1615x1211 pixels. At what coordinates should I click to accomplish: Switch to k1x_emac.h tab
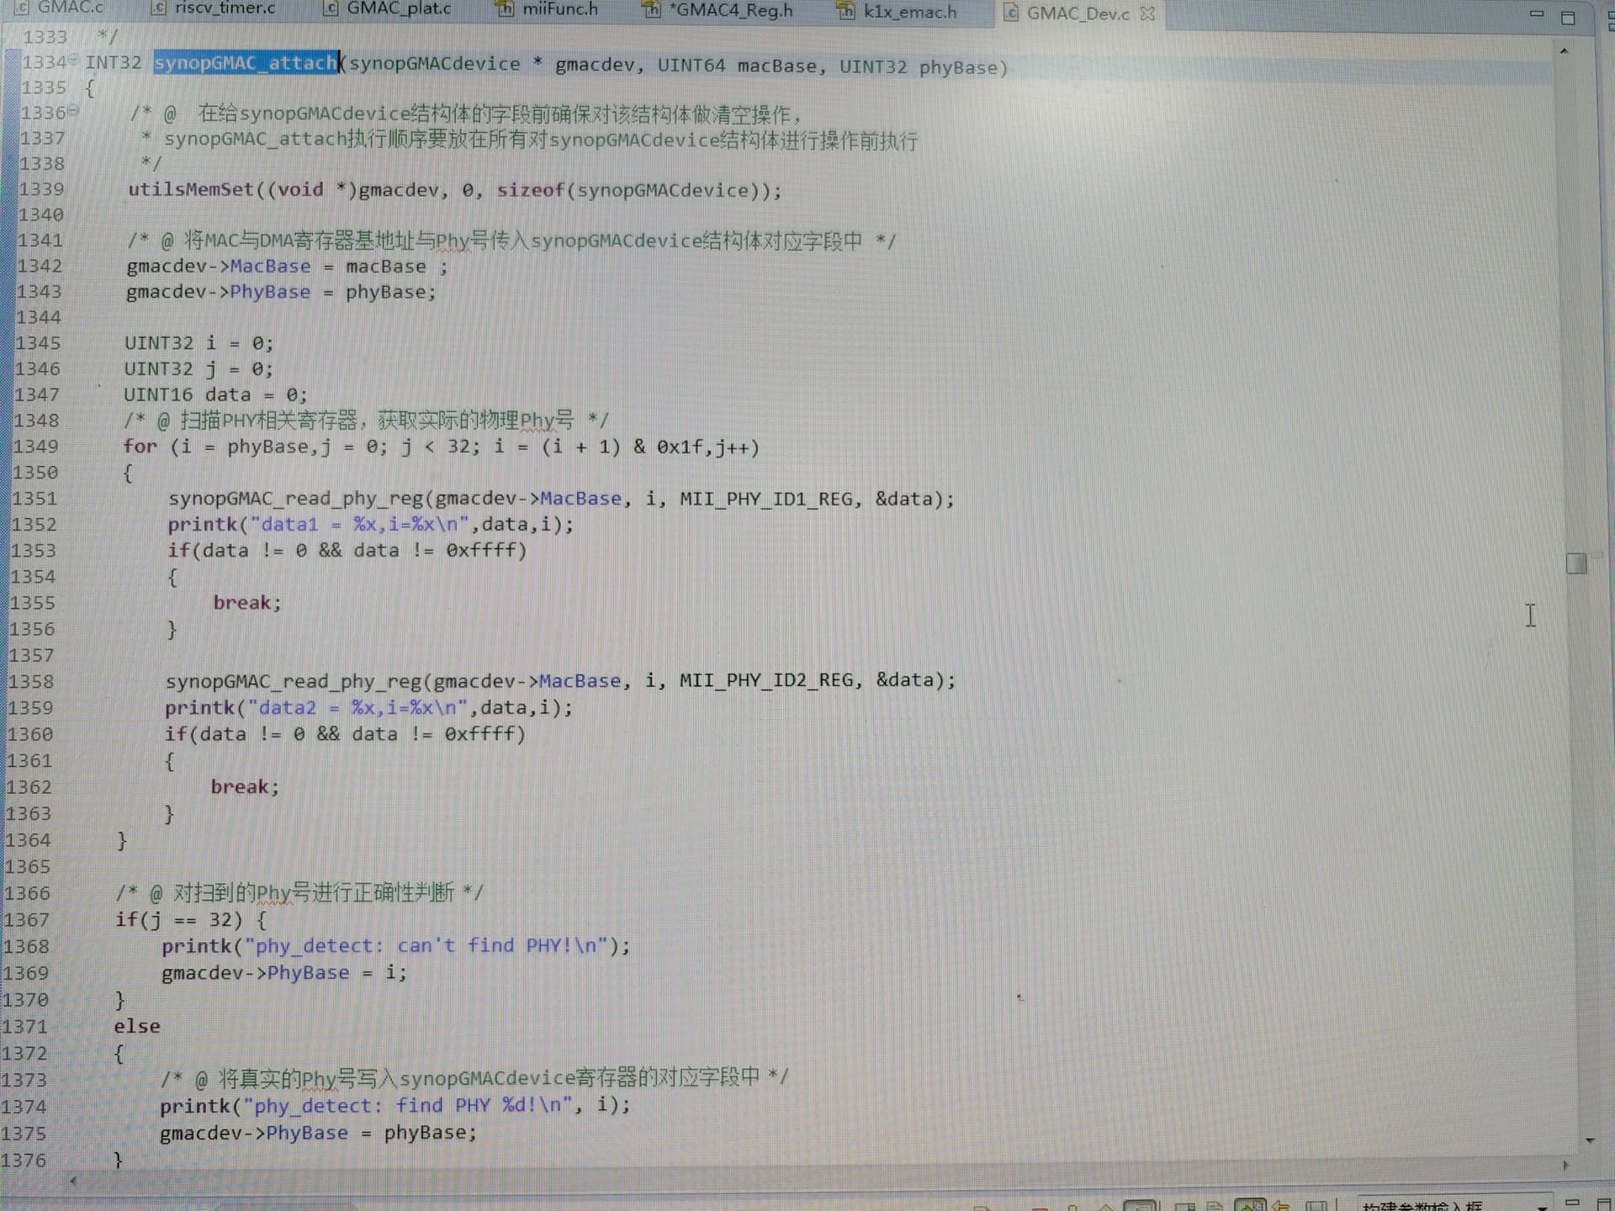coord(909,12)
